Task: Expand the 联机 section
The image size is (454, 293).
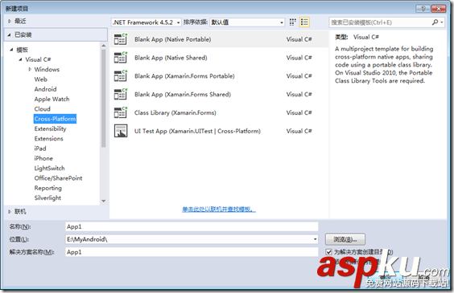Action: coord(10,212)
